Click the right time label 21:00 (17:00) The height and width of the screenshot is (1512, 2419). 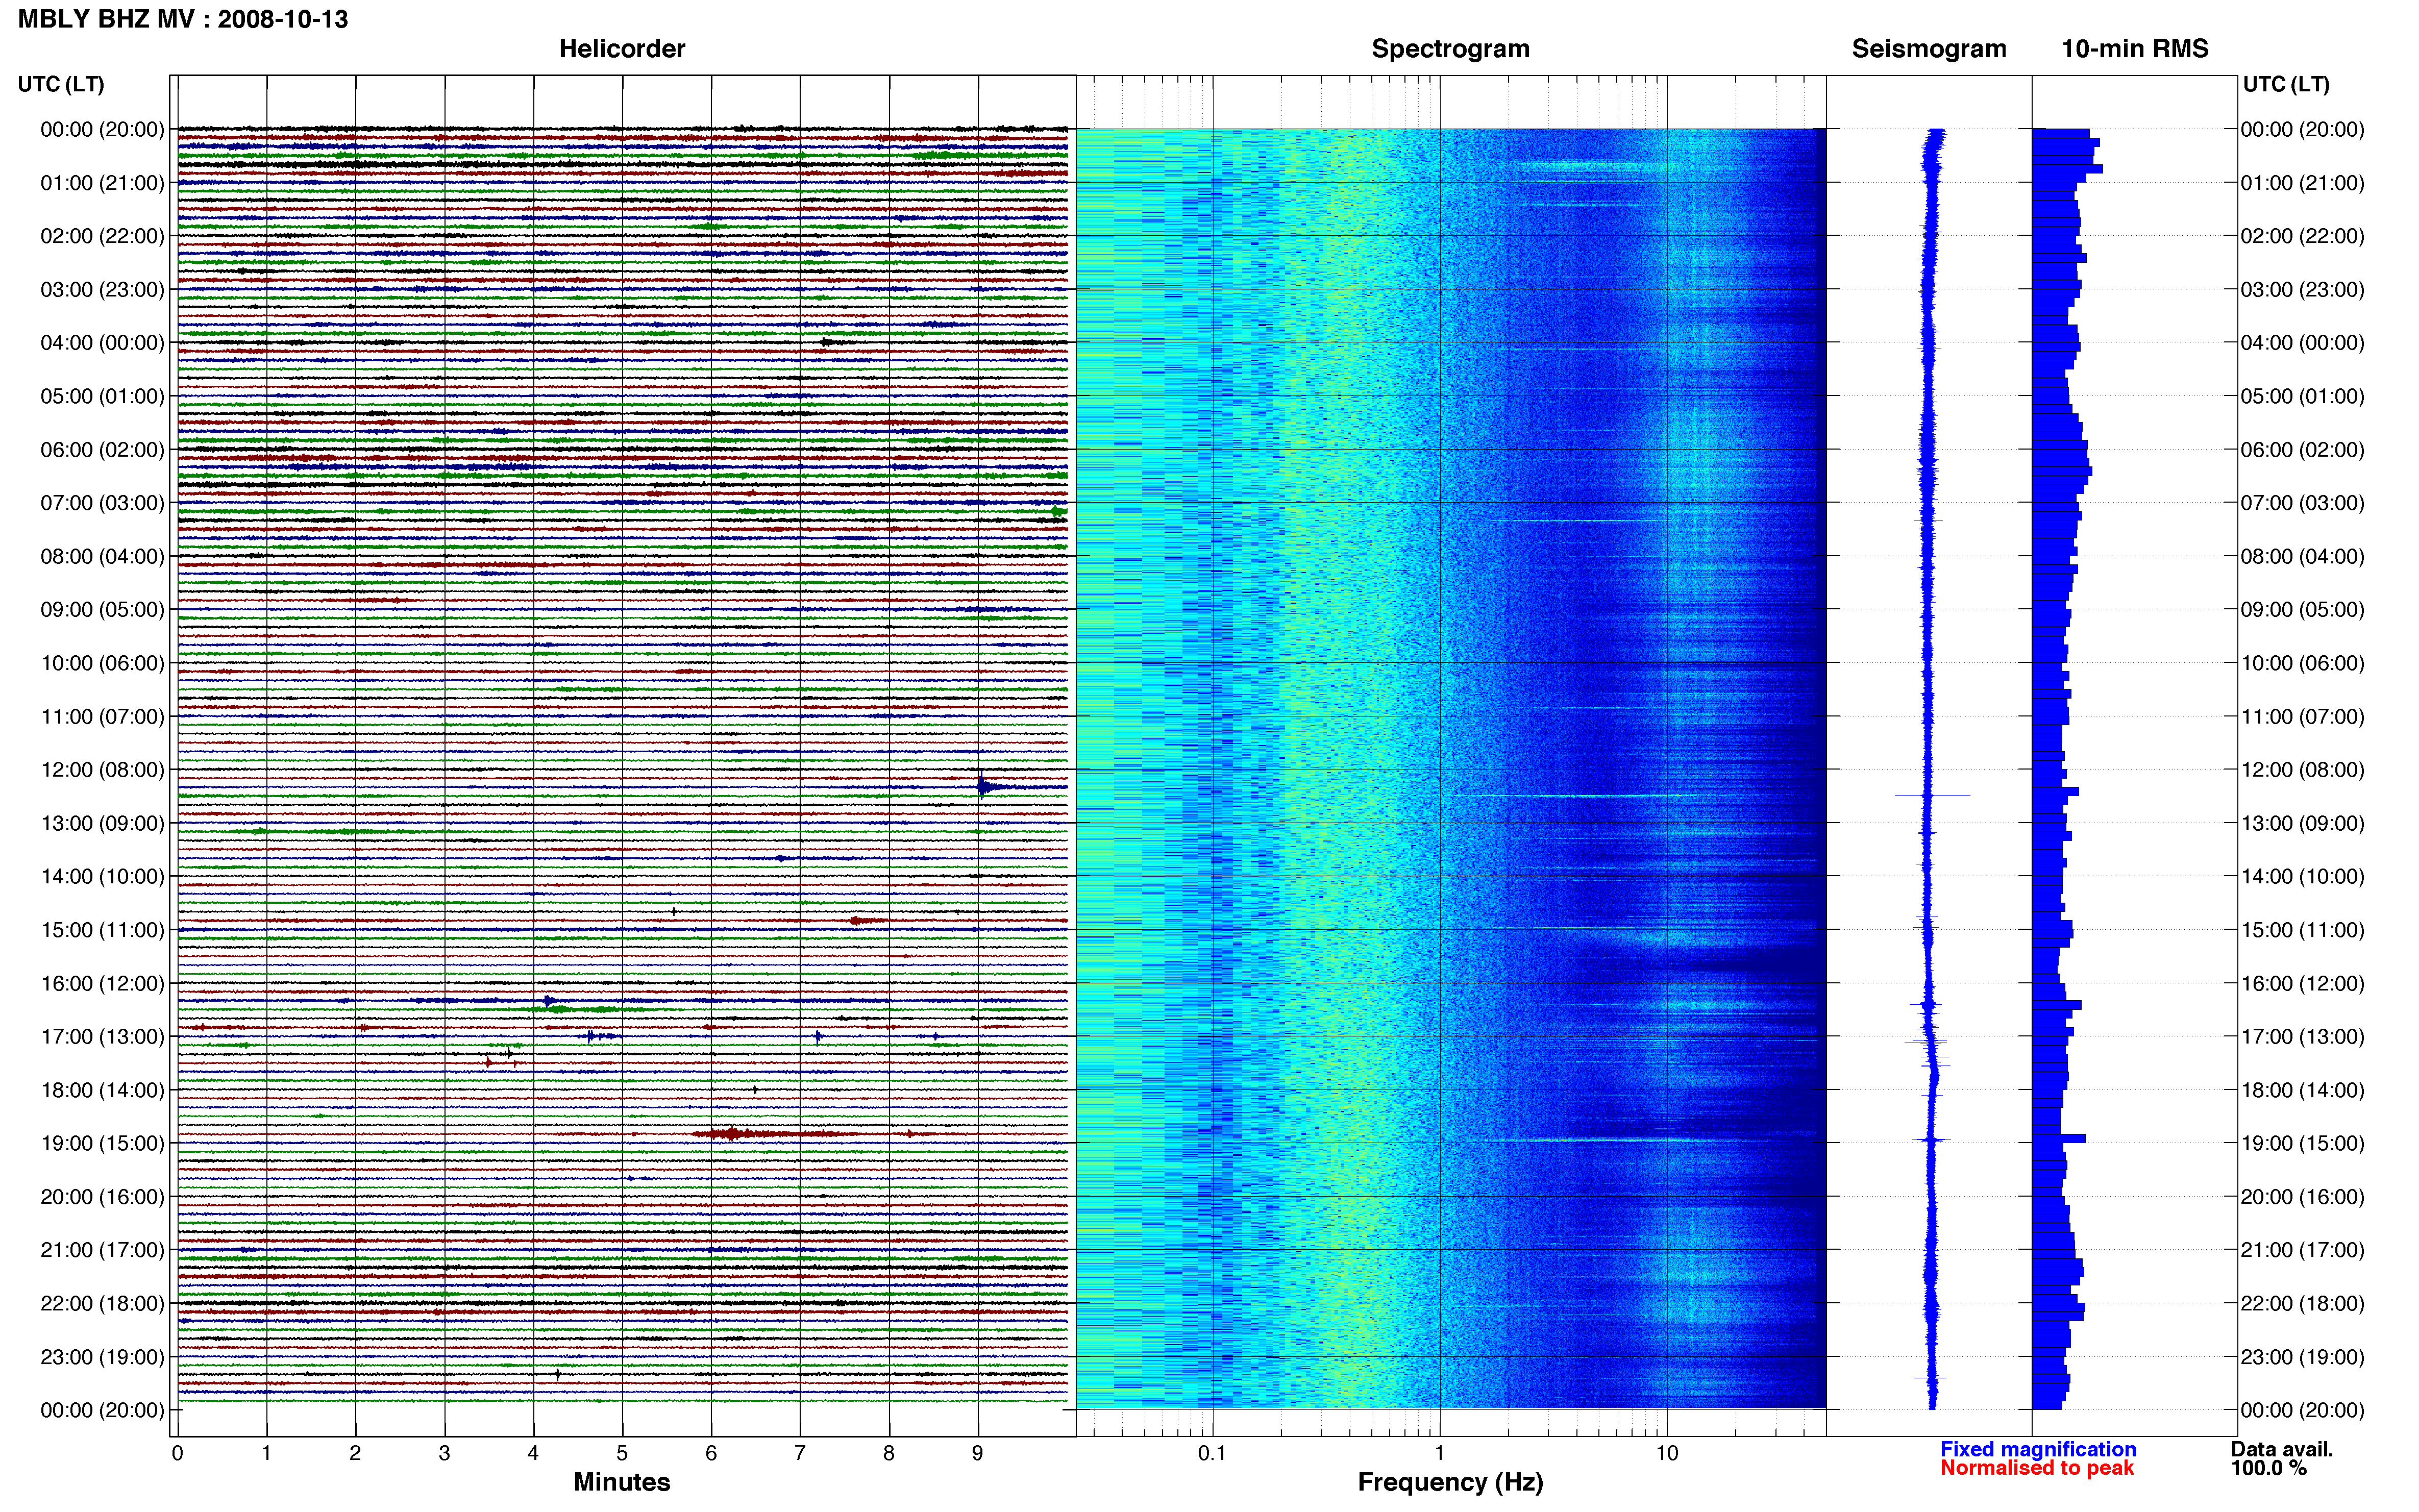[x=2302, y=1250]
